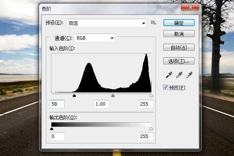Focus the input shadow field showing 58

(57, 104)
